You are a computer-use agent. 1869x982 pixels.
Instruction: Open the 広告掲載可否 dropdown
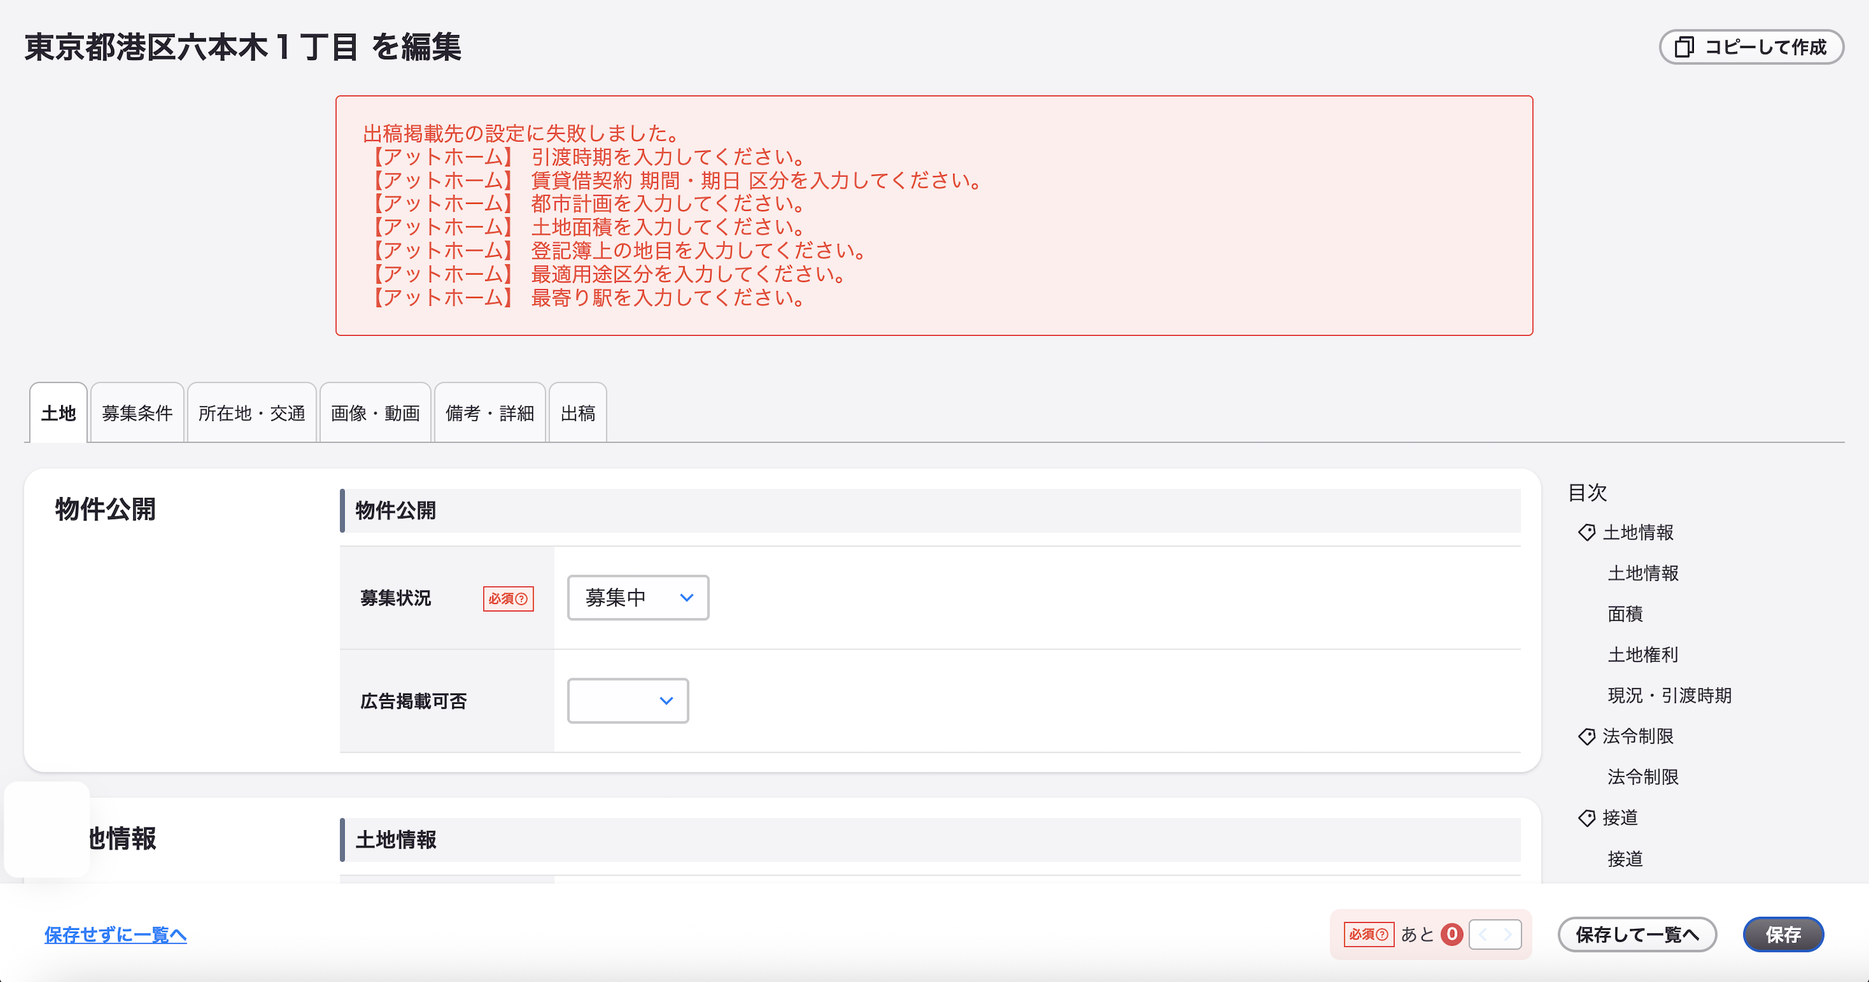[628, 700]
